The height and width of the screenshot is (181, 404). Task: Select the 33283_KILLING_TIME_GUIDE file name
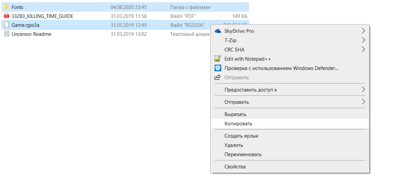click(x=42, y=16)
